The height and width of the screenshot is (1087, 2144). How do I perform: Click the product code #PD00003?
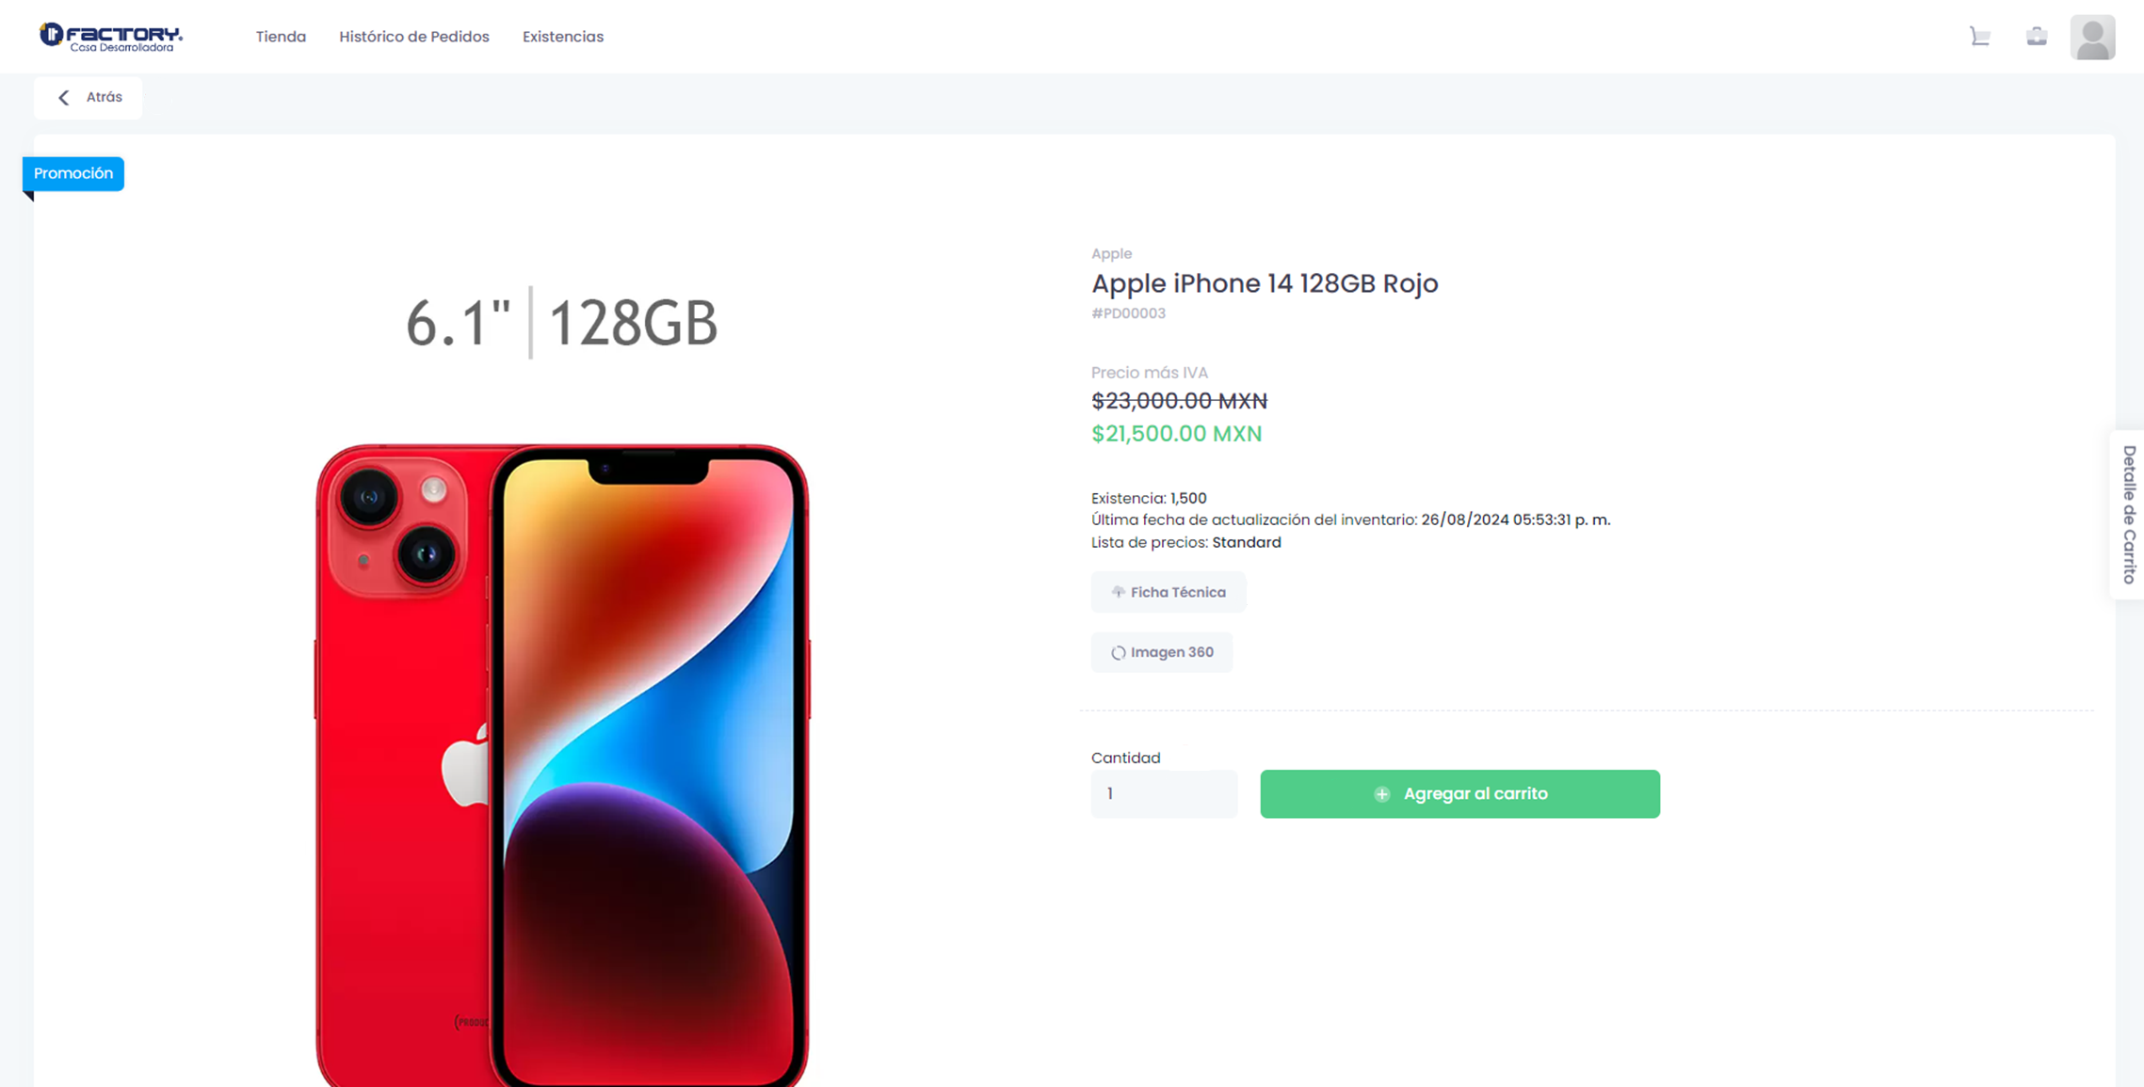click(x=1128, y=313)
